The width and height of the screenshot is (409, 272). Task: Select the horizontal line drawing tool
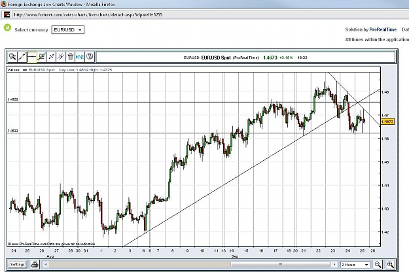(x=31, y=56)
